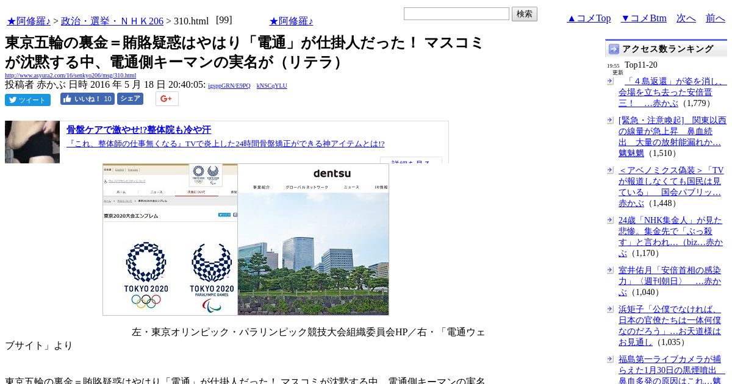
Task: Click the arrow icon beside 浜矩子 entry
Action: click(610, 310)
